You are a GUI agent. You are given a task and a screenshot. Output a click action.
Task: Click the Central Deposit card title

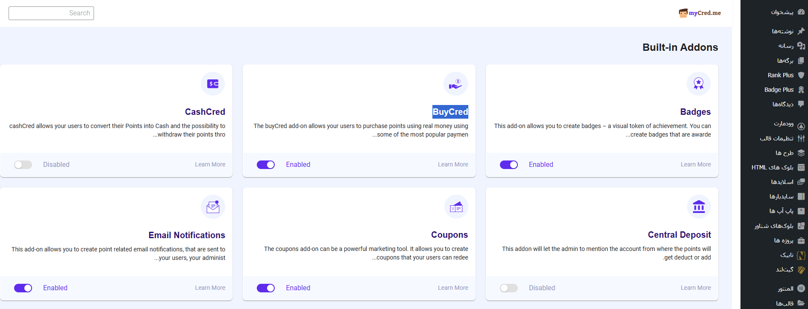click(679, 235)
